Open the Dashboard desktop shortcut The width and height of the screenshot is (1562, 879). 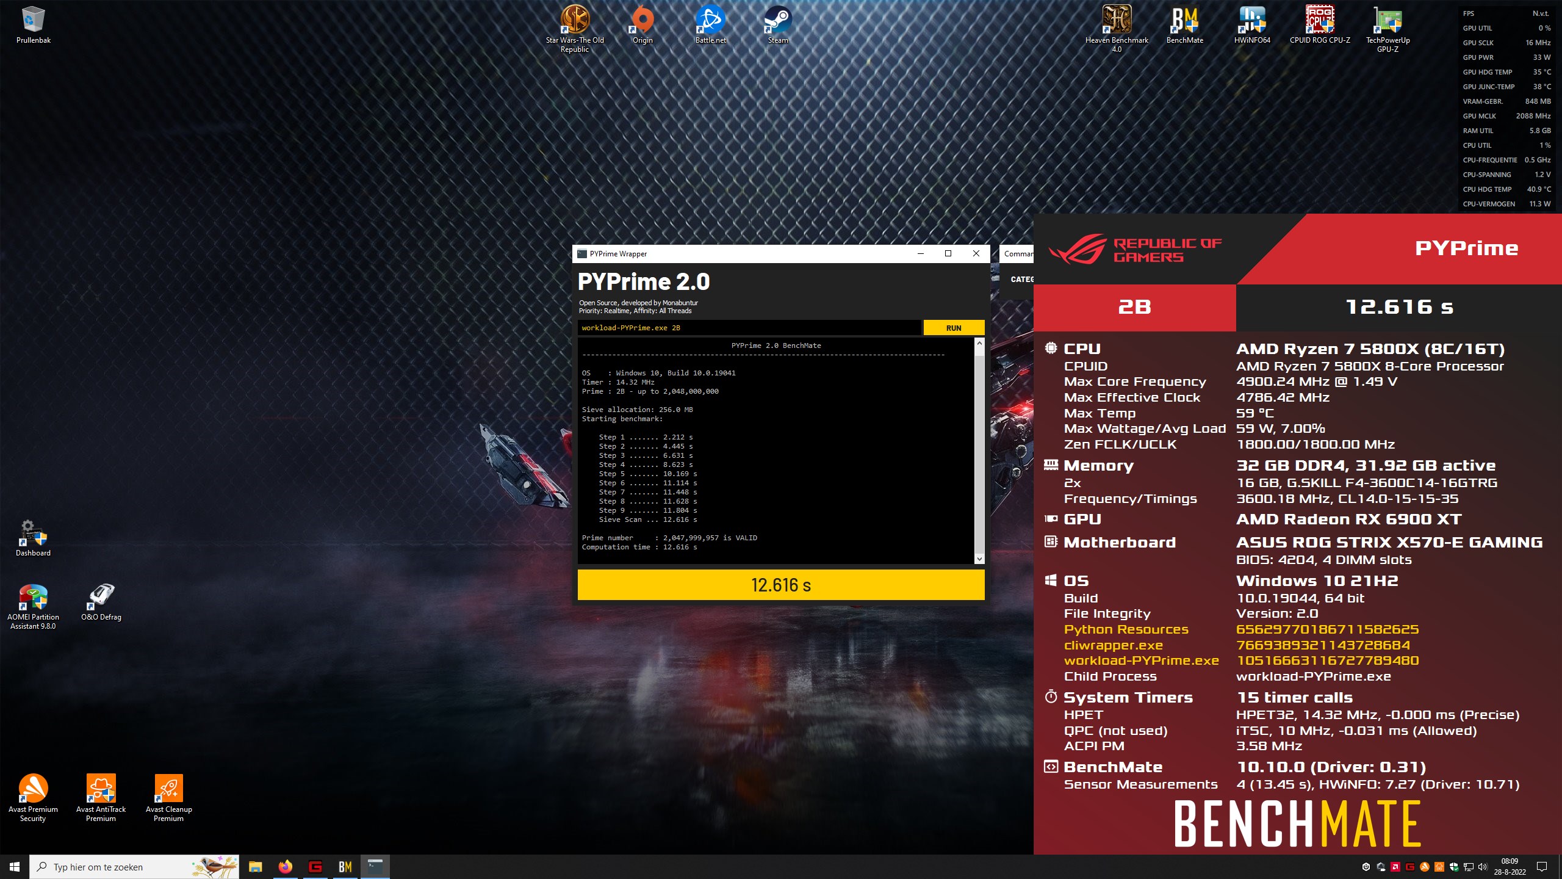click(x=34, y=538)
